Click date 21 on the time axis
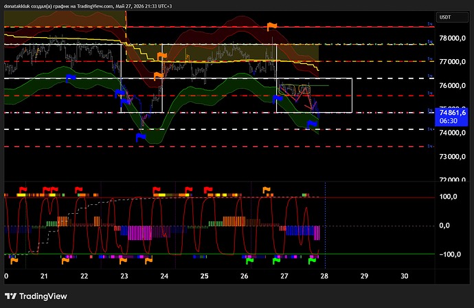This screenshot has width=474, height=308. (x=44, y=276)
